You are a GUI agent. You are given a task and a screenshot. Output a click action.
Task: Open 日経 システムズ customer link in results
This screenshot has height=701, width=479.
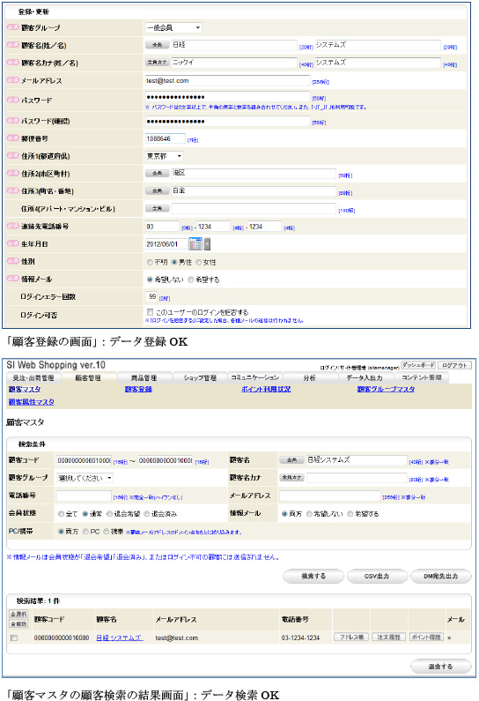coord(120,638)
